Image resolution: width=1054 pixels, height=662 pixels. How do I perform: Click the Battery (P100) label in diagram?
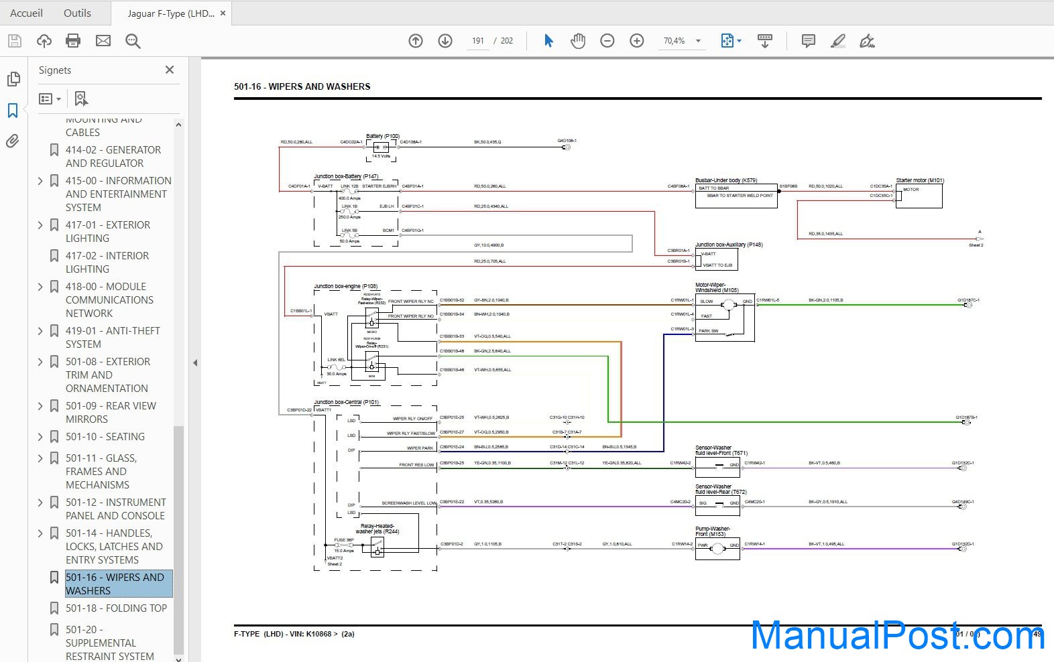coord(383,136)
